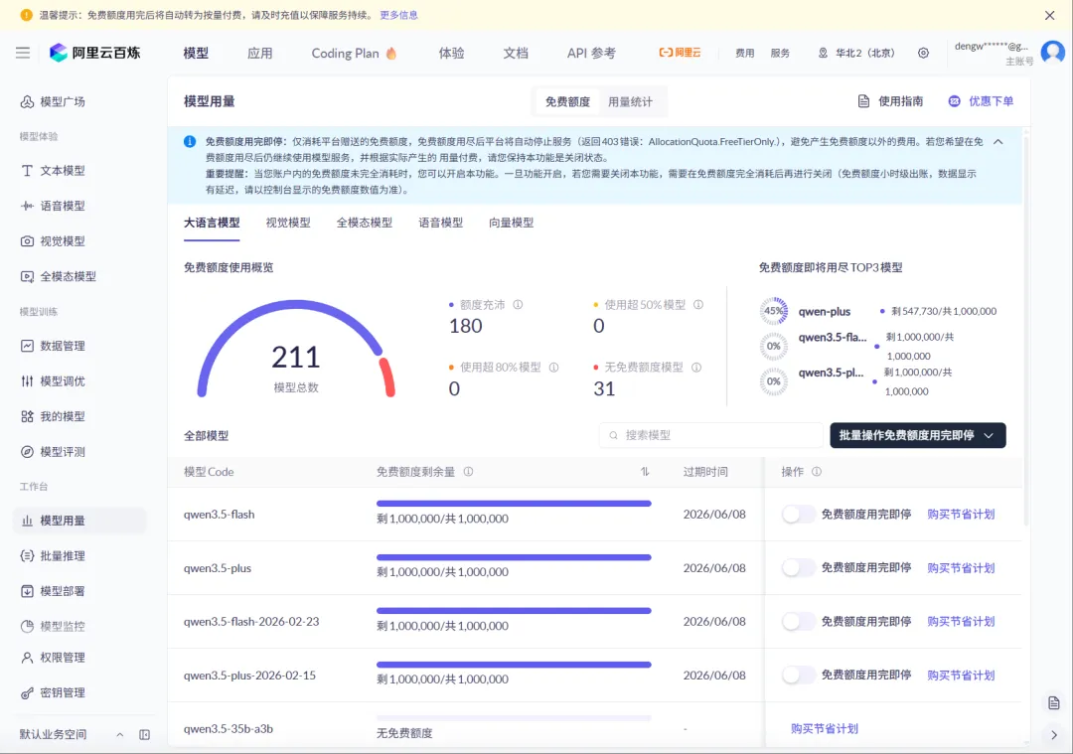
Task: Open 体验 in top nav
Action: pos(452,53)
